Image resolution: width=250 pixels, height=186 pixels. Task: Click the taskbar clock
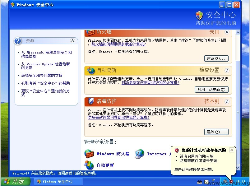241,182
